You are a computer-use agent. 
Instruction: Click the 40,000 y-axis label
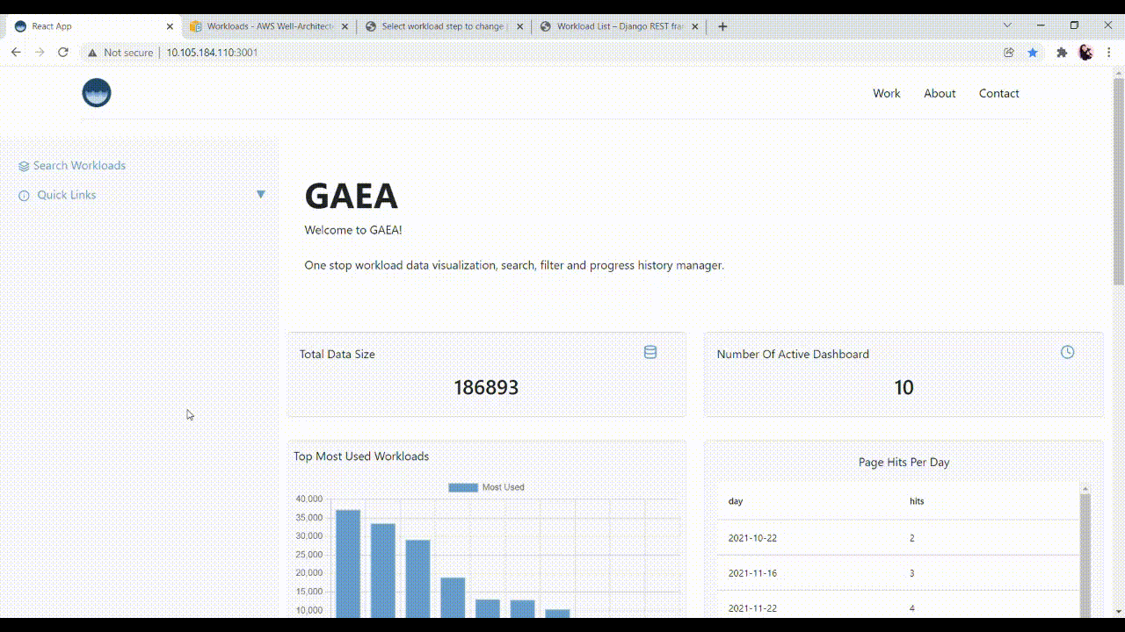point(309,499)
